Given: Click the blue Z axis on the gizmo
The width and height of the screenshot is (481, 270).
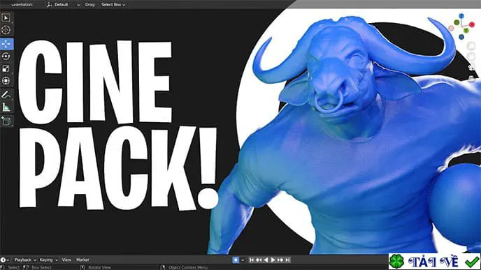Looking at the screenshot, I should click(x=461, y=16).
